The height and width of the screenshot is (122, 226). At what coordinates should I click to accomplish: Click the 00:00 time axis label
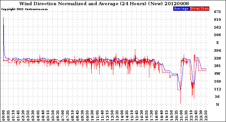[x=4, y=115]
